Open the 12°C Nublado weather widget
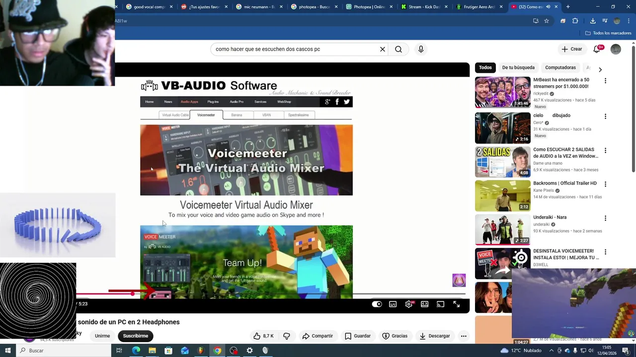Viewport: 636px width, 357px height. coord(521,351)
